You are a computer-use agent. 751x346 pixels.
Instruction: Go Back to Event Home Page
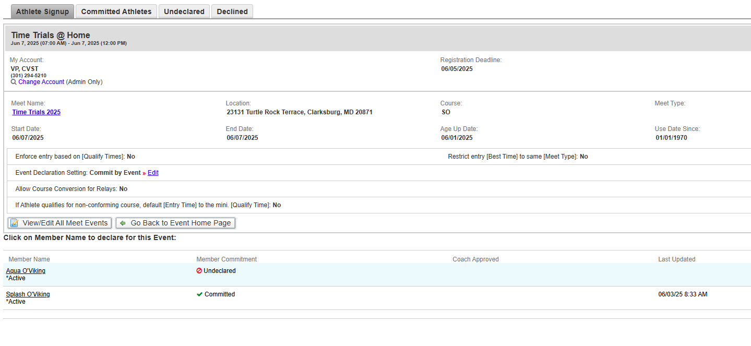tap(181, 223)
